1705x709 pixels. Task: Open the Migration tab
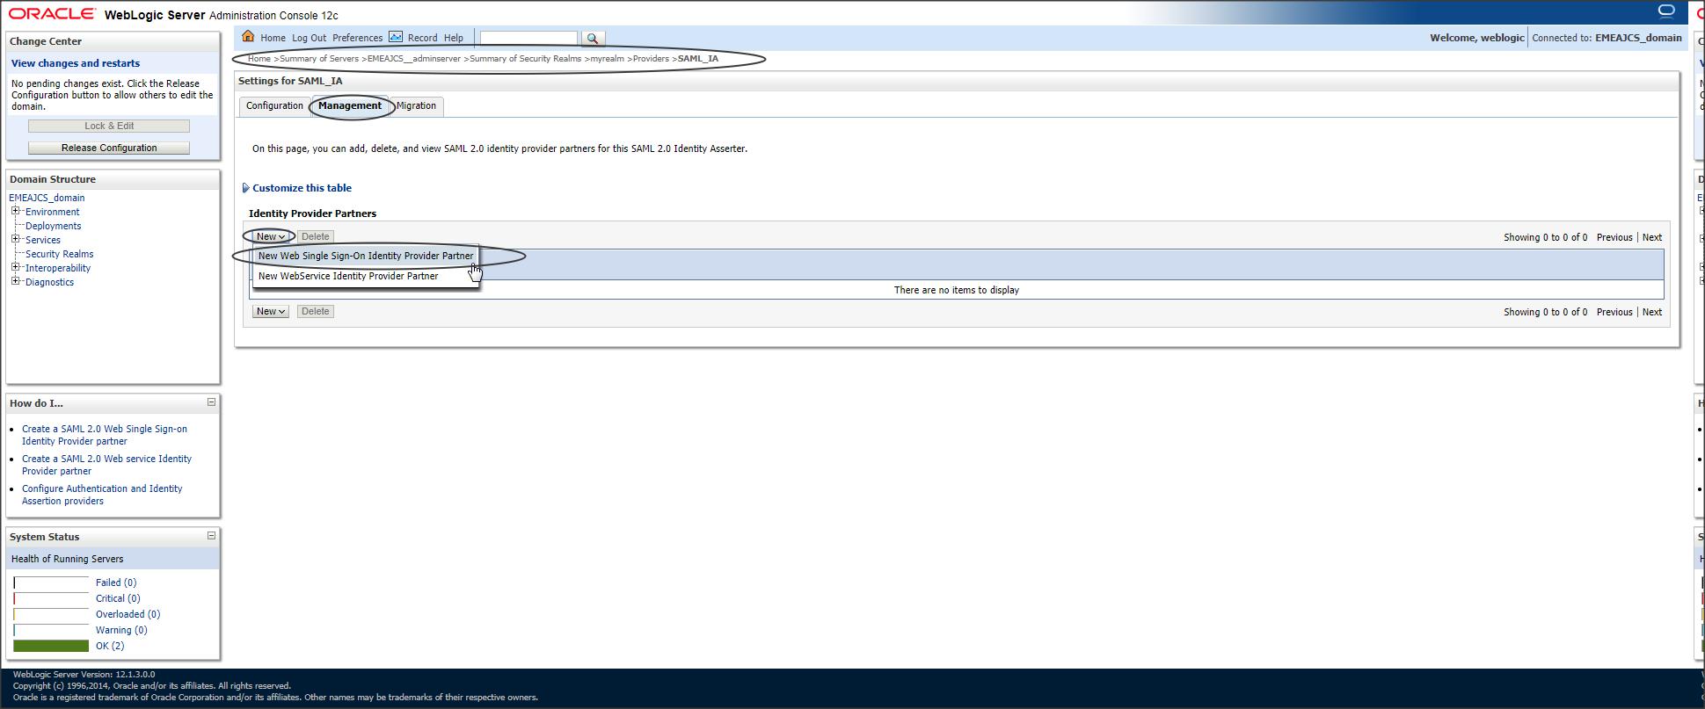[x=416, y=106]
